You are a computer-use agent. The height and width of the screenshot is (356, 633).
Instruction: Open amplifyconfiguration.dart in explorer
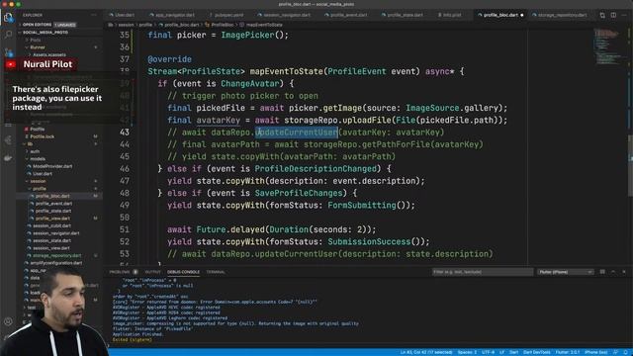point(56,263)
